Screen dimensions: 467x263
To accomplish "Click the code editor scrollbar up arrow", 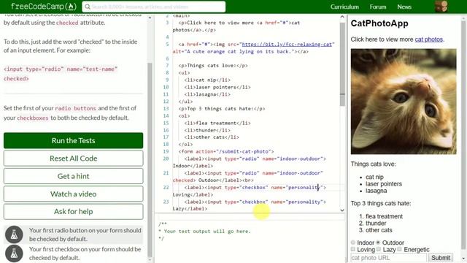I will click(342, 17).
